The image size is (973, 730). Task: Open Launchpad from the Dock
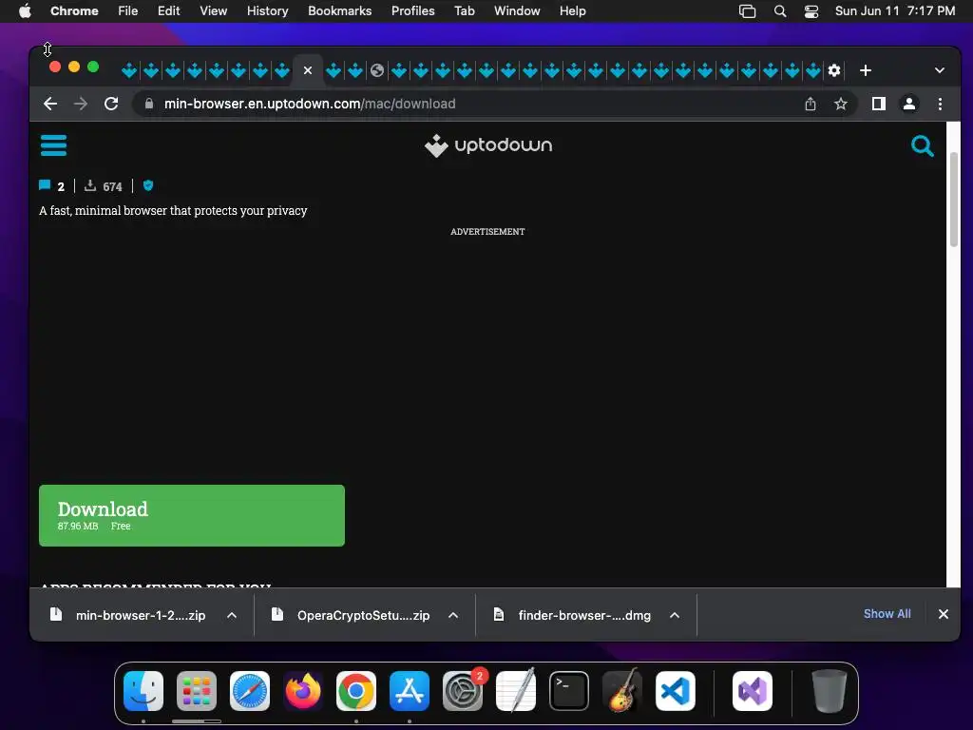coord(197,691)
